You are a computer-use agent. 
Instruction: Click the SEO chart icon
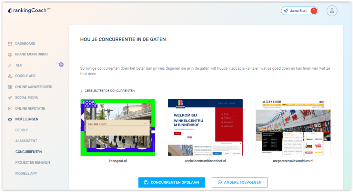10,65
